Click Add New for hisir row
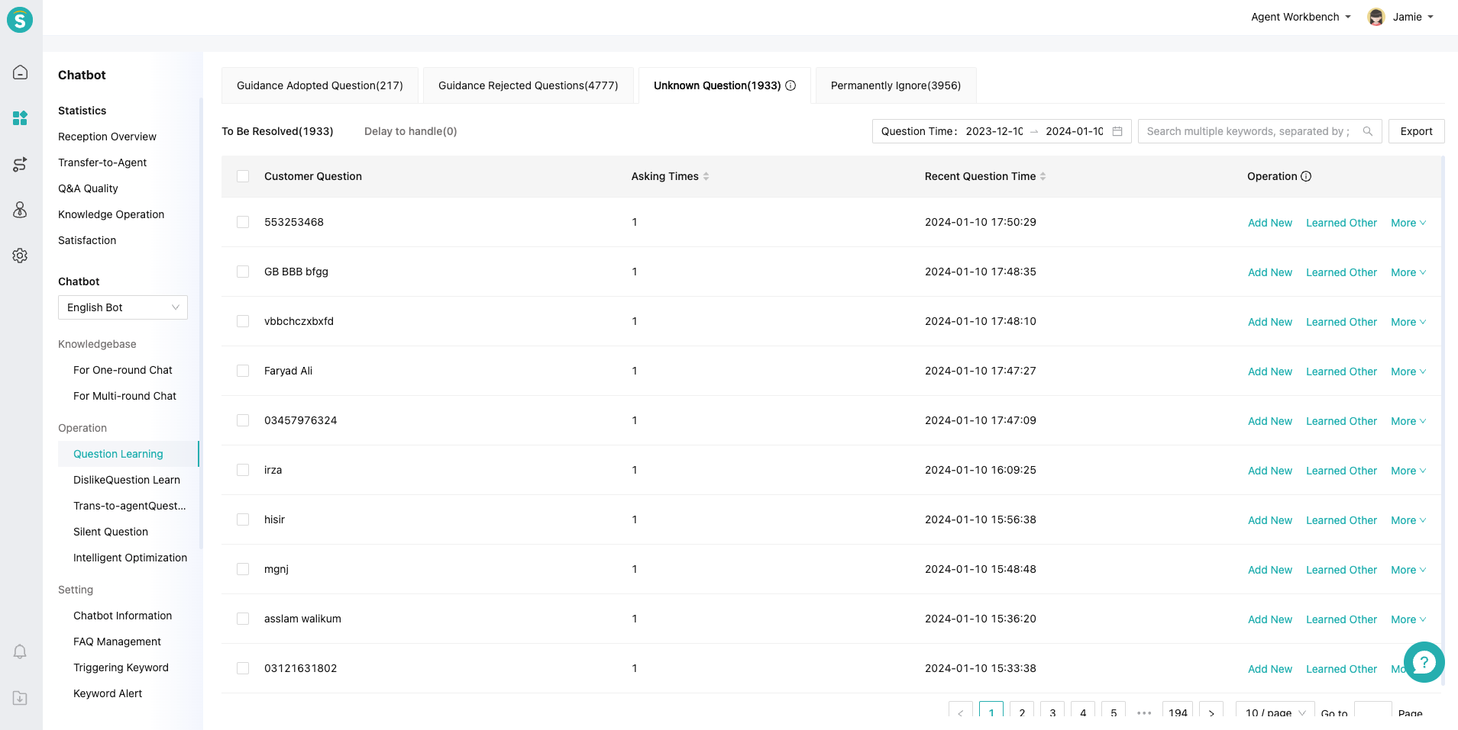 tap(1270, 520)
